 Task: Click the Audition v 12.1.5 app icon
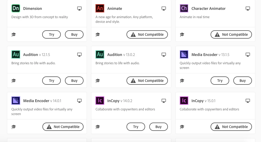(x=16, y=54)
